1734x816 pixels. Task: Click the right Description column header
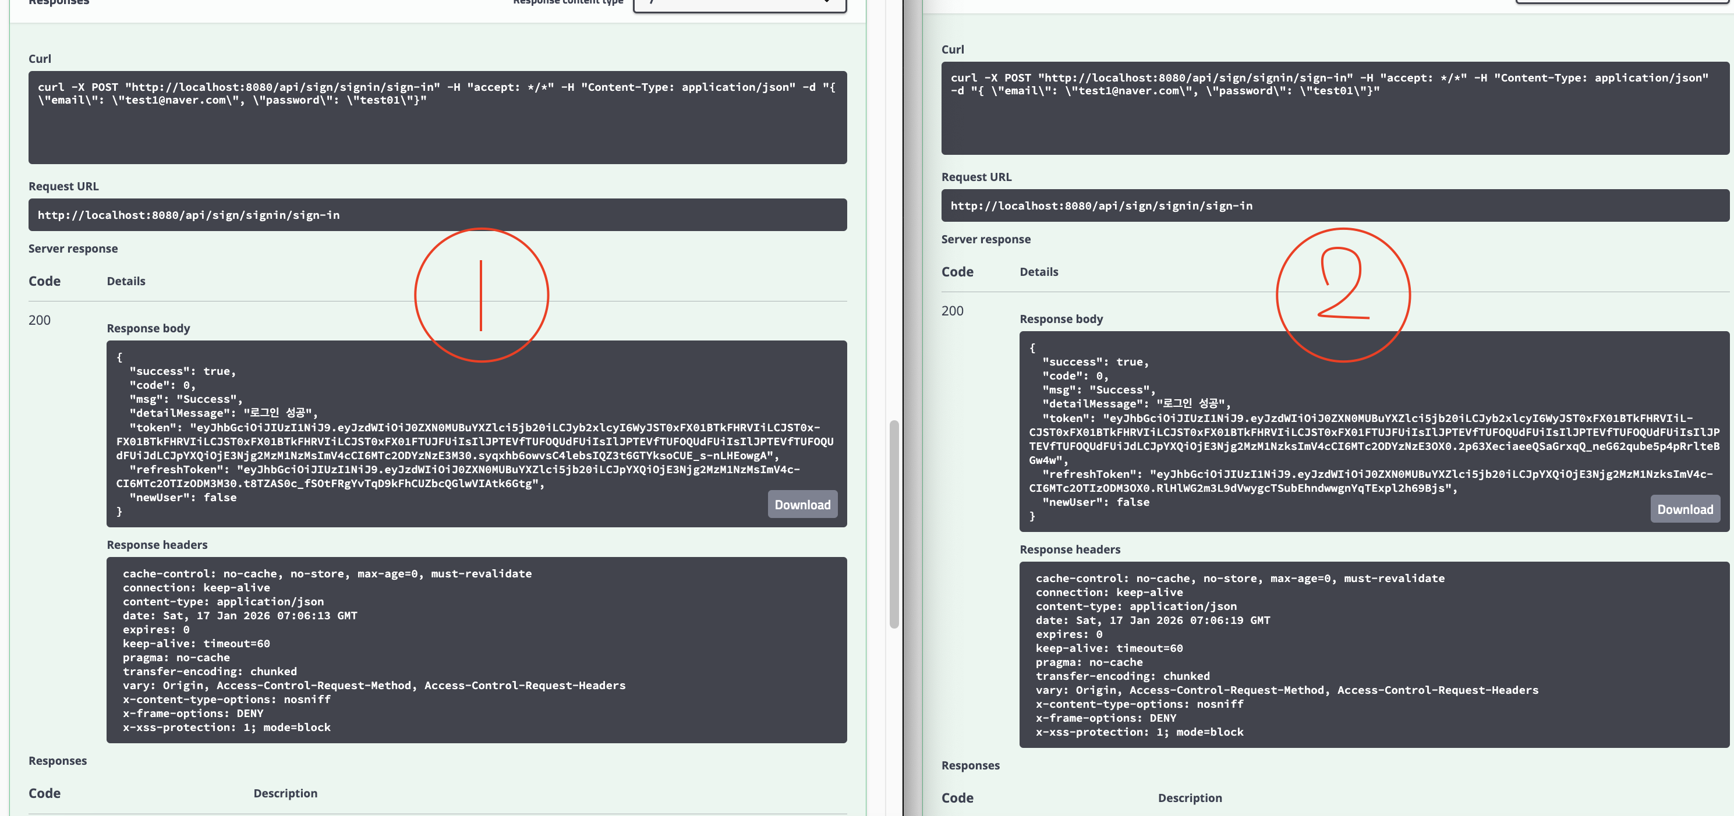(1189, 798)
